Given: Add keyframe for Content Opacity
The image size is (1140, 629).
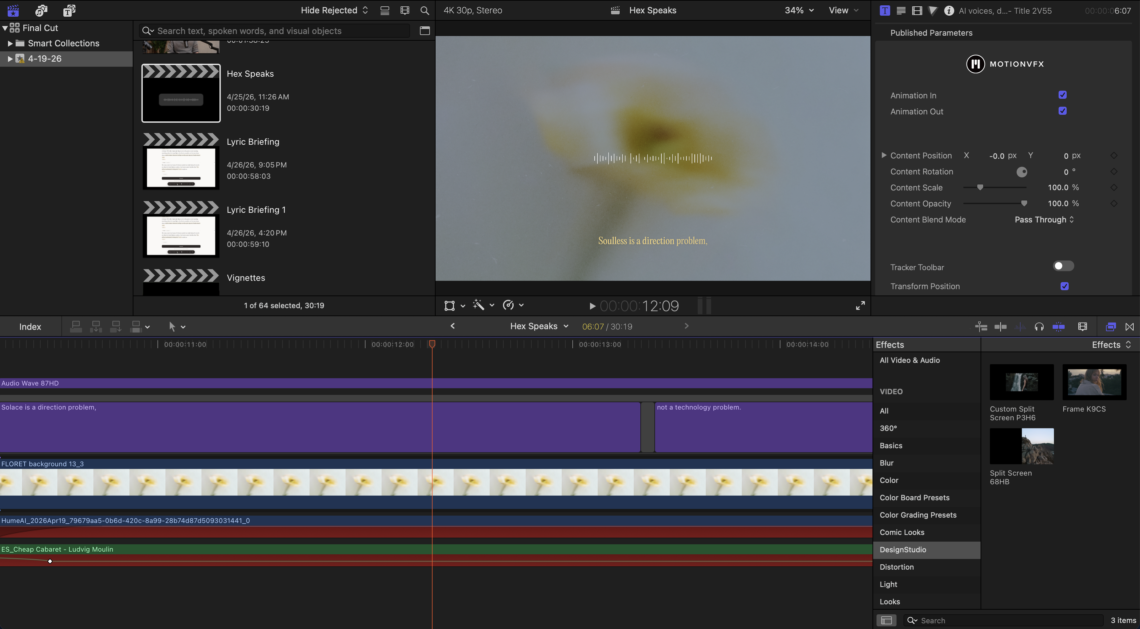Looking at the screenshot, I should [x=1114, y=203].
